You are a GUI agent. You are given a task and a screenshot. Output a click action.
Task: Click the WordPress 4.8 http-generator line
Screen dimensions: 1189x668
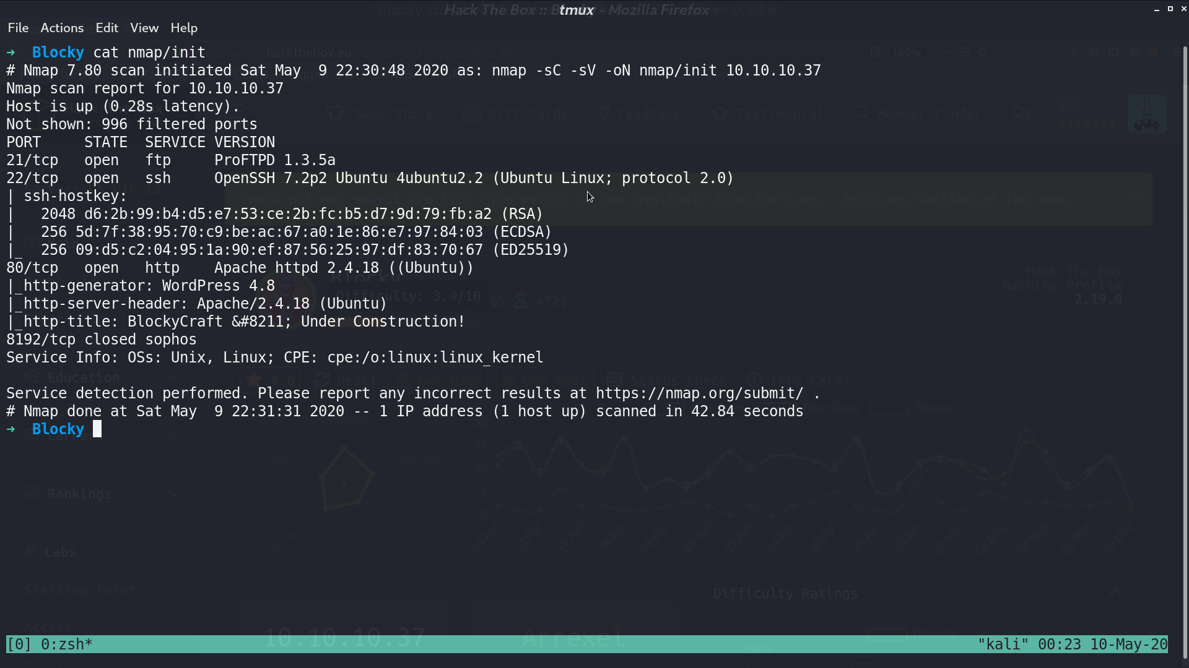click(141, 286)
